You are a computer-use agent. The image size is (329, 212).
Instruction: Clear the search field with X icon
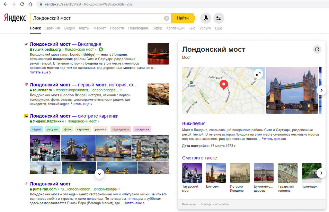pos(166,18)
